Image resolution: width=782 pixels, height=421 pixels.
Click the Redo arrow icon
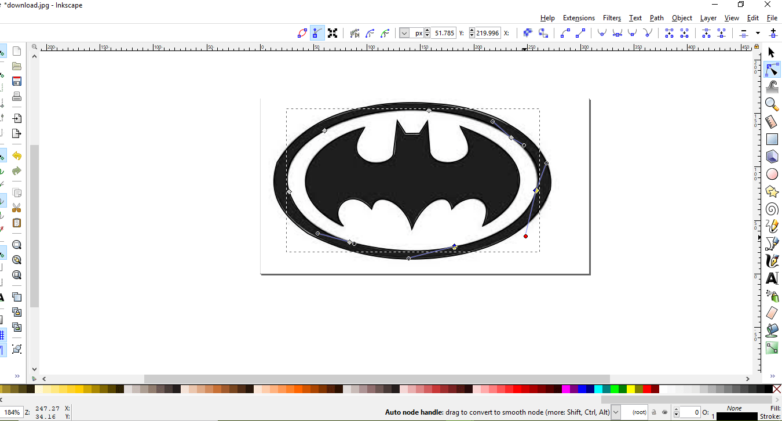17,171
